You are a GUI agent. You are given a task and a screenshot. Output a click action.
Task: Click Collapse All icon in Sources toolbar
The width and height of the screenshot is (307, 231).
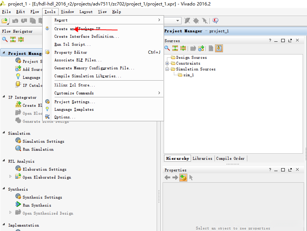[x=175, y=48]
